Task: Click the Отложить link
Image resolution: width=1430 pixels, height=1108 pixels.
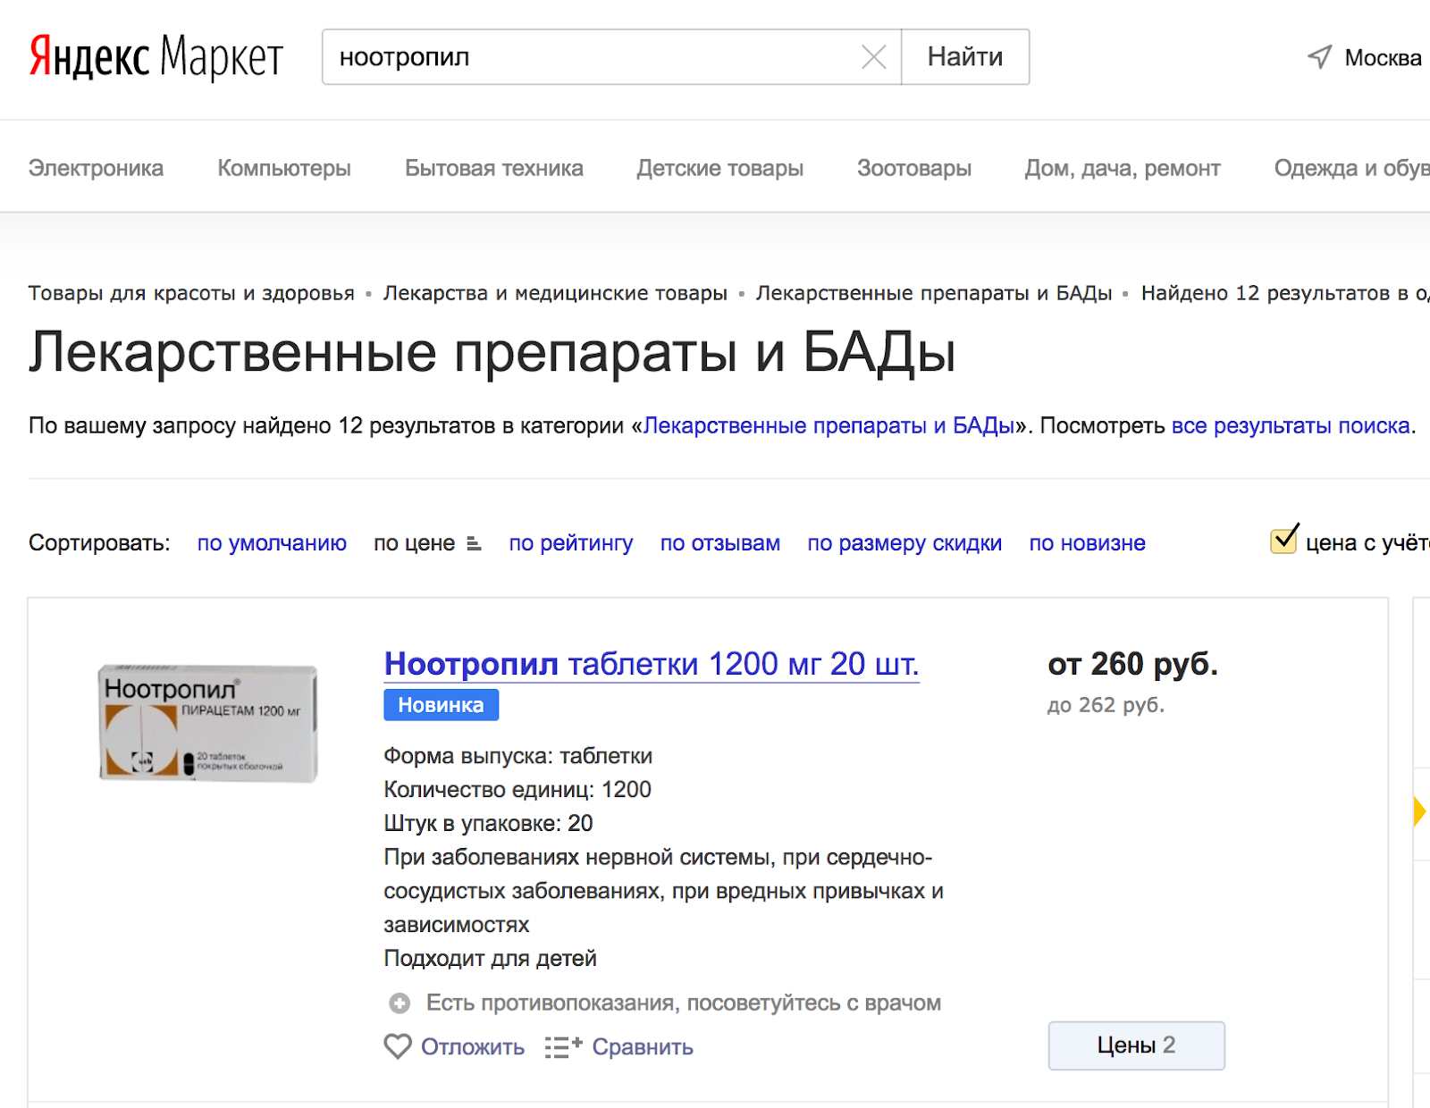Action: 473,1047
